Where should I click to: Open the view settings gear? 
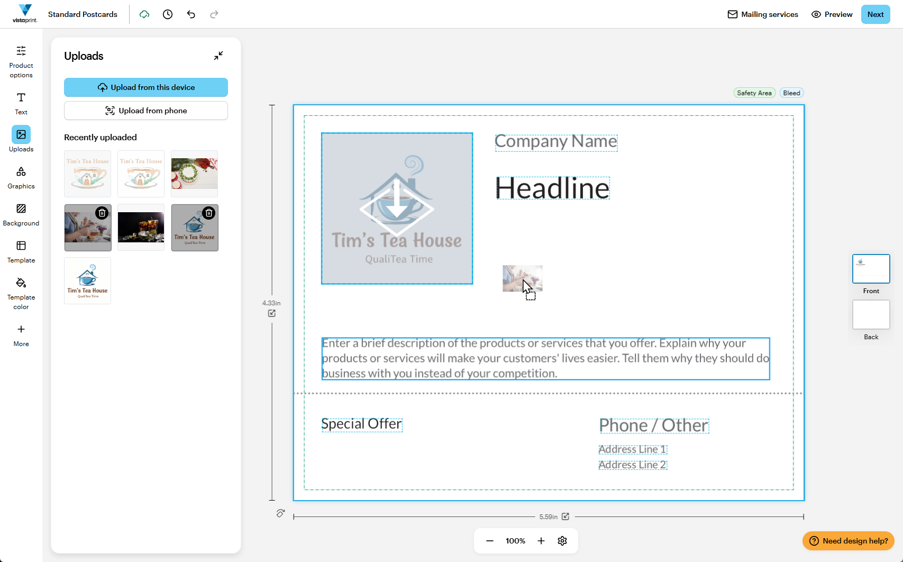[x=562, y=541]
